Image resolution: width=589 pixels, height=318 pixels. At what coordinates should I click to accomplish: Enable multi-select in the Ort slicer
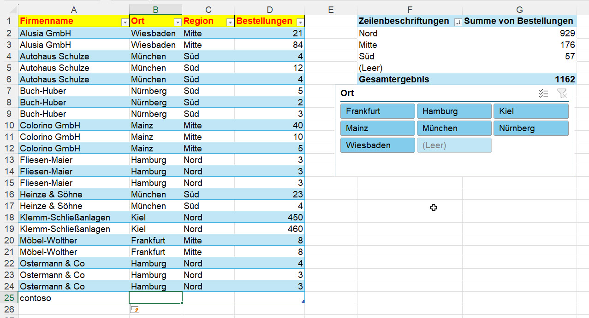[x=544, y=93]
